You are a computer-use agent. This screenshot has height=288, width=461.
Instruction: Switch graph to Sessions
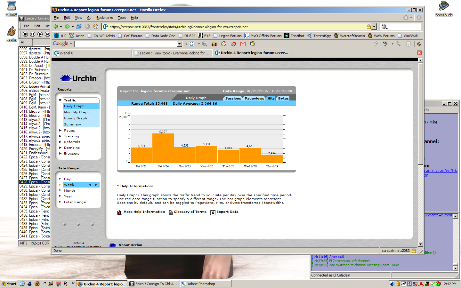pyautogui.click(x=233, y=98)
